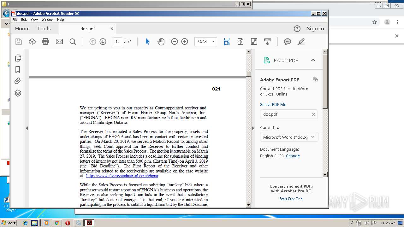Screen dimensions: 404x227
Task: Open Internet Explorer from the taskbar
Action: tap(25, 223)
